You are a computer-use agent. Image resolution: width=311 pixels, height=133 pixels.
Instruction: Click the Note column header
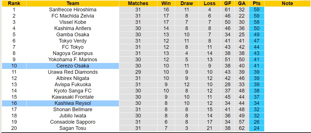click(287, 3)
